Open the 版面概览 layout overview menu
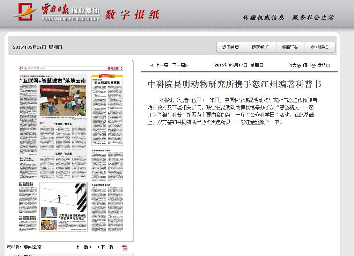This screenshot has width=354, height=256. tap(260, 47)
